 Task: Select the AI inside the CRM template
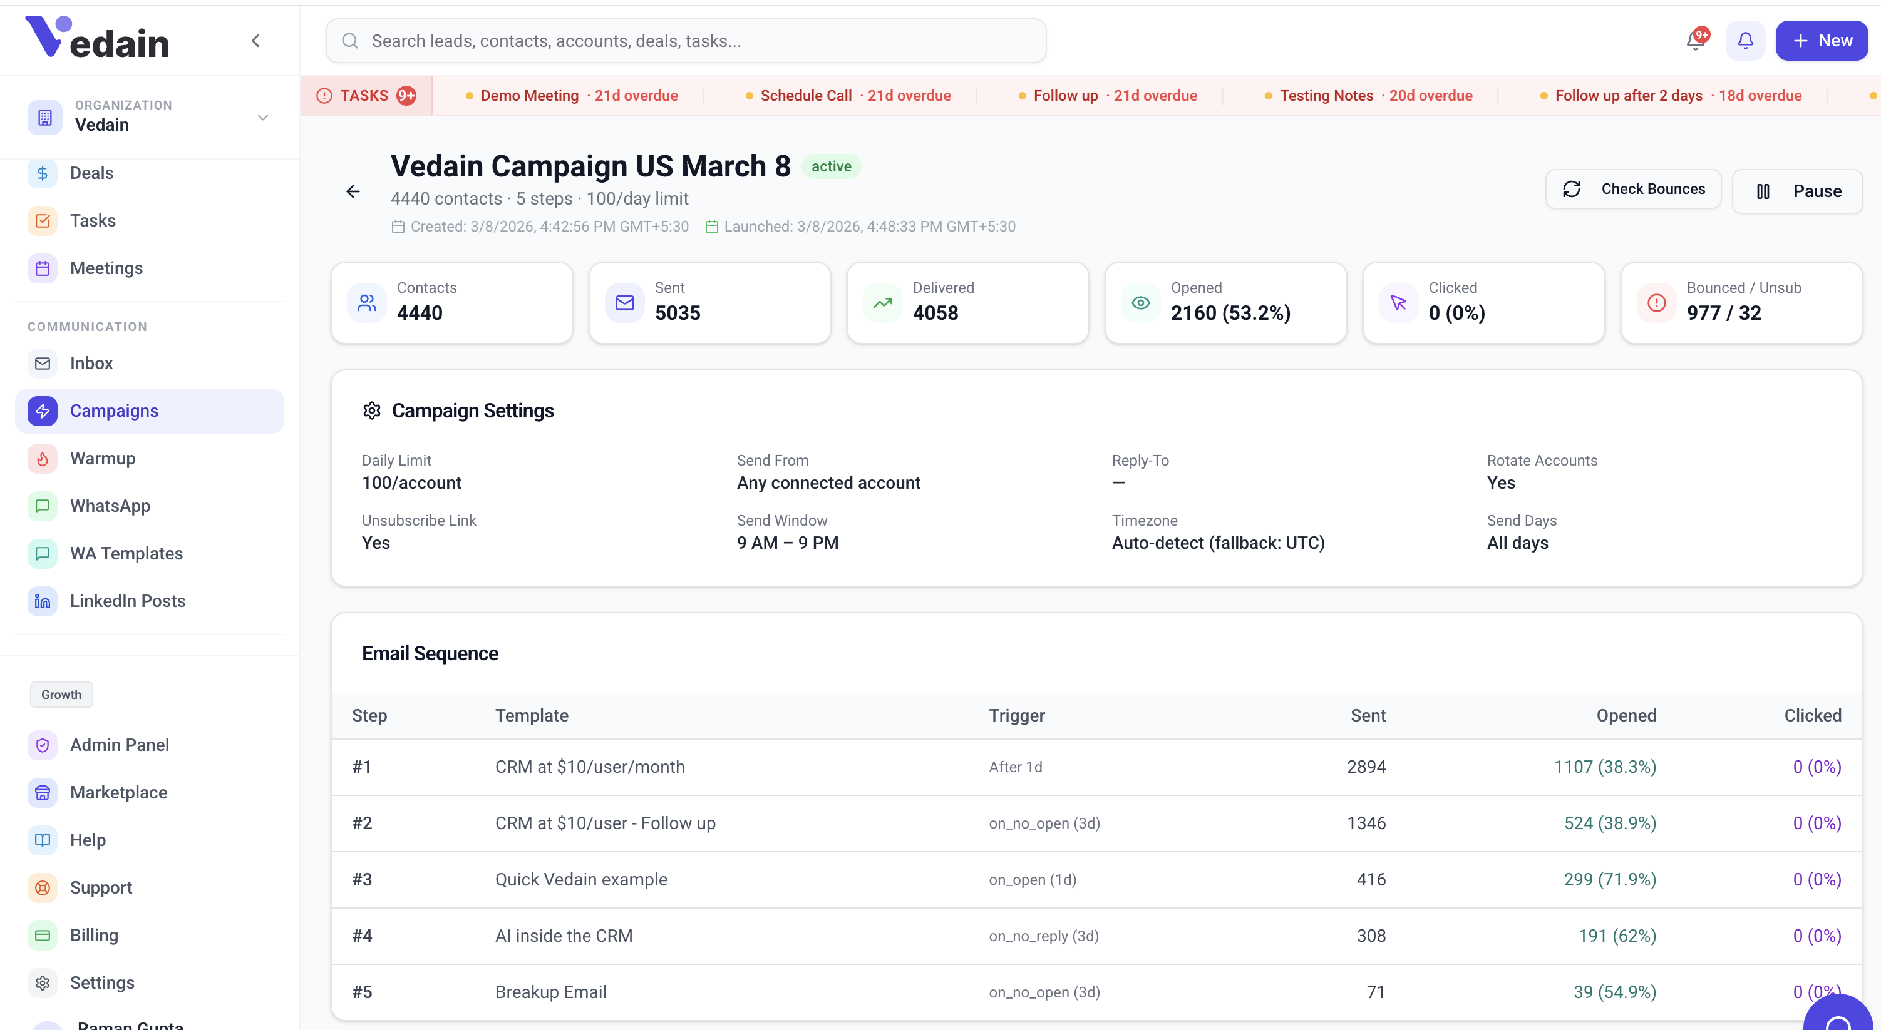point(564,935)
